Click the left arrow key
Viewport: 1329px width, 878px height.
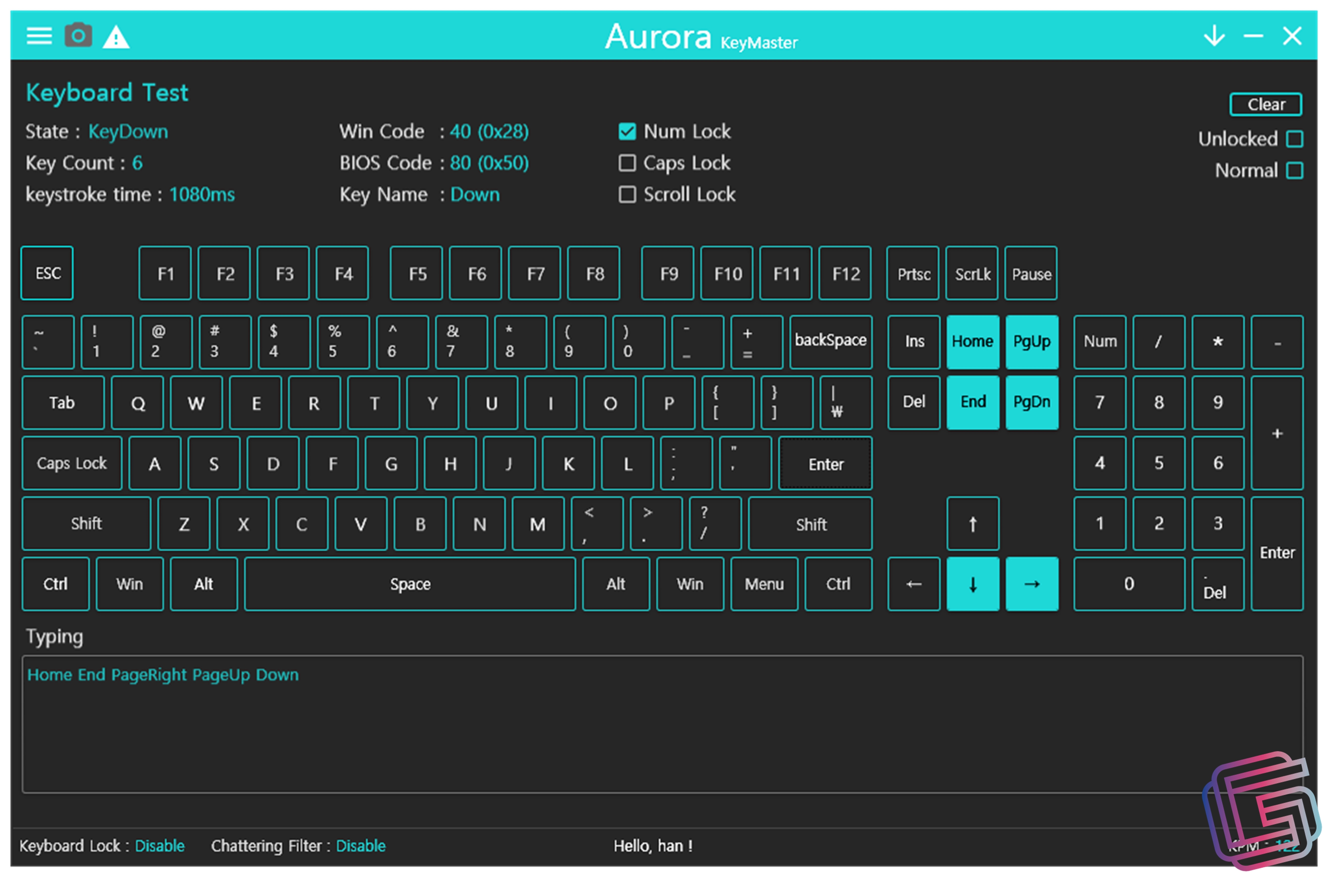(x=914, y=584)
